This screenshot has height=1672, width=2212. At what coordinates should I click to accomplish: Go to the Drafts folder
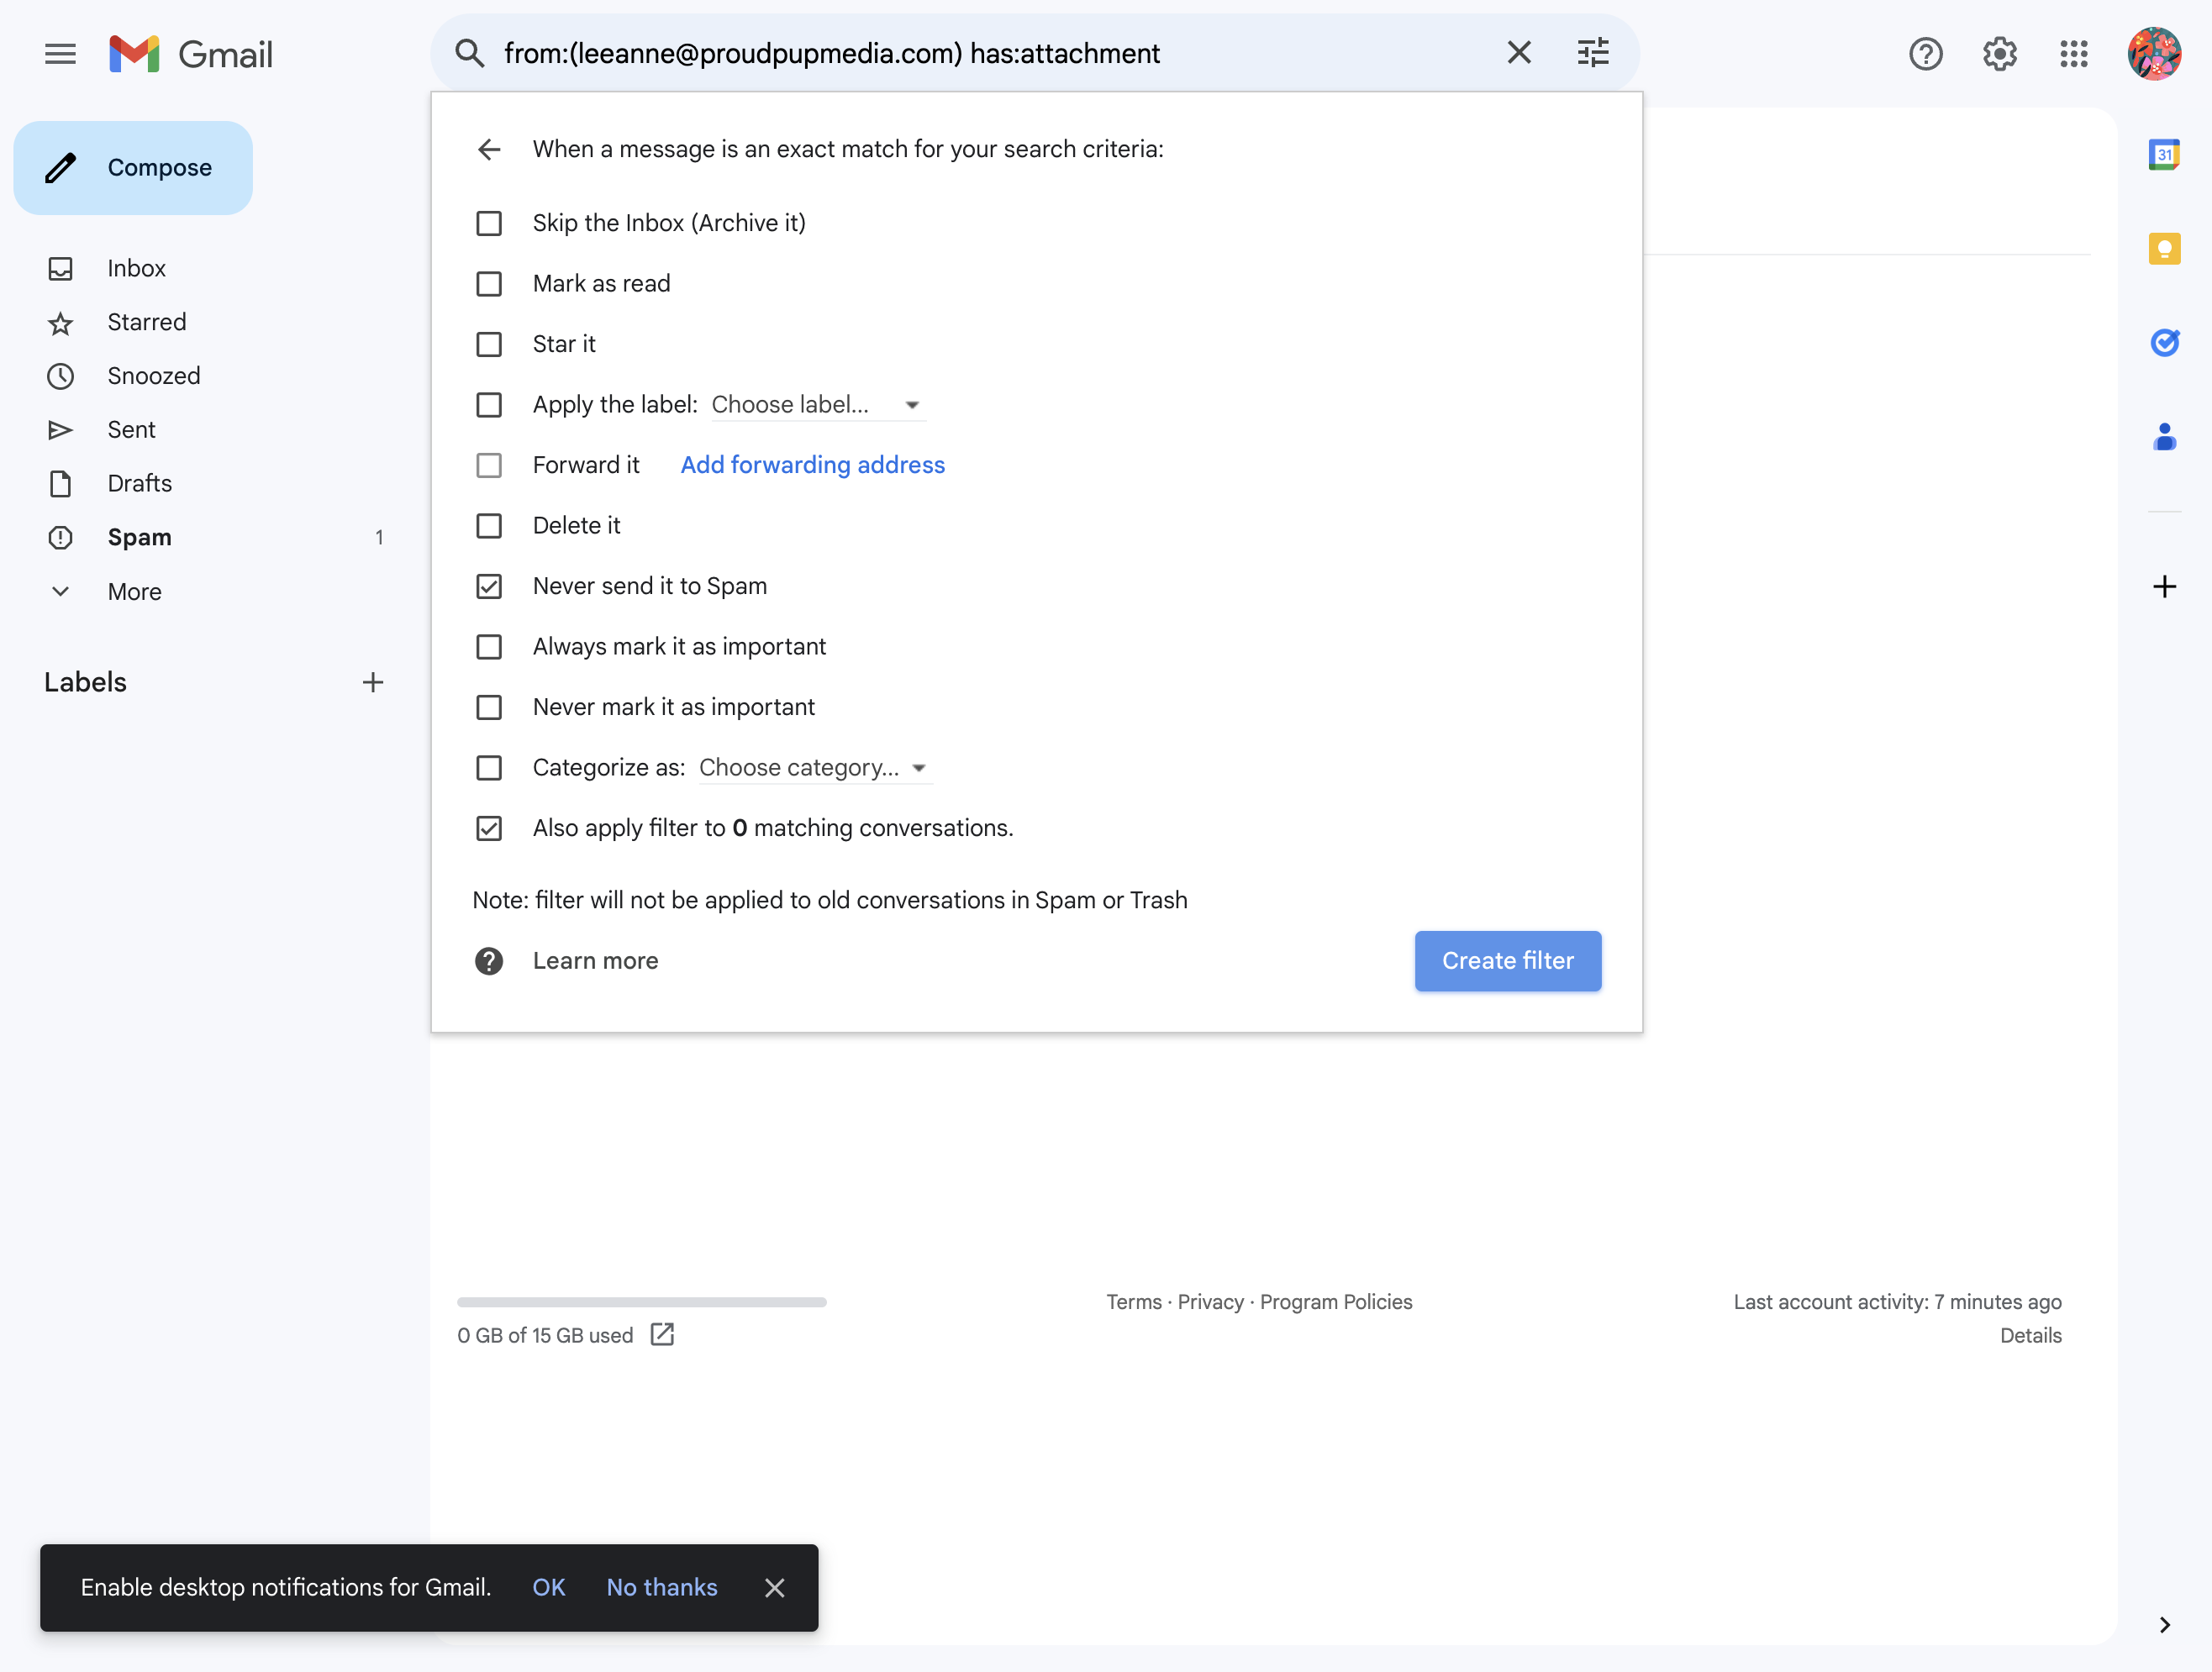139,484
